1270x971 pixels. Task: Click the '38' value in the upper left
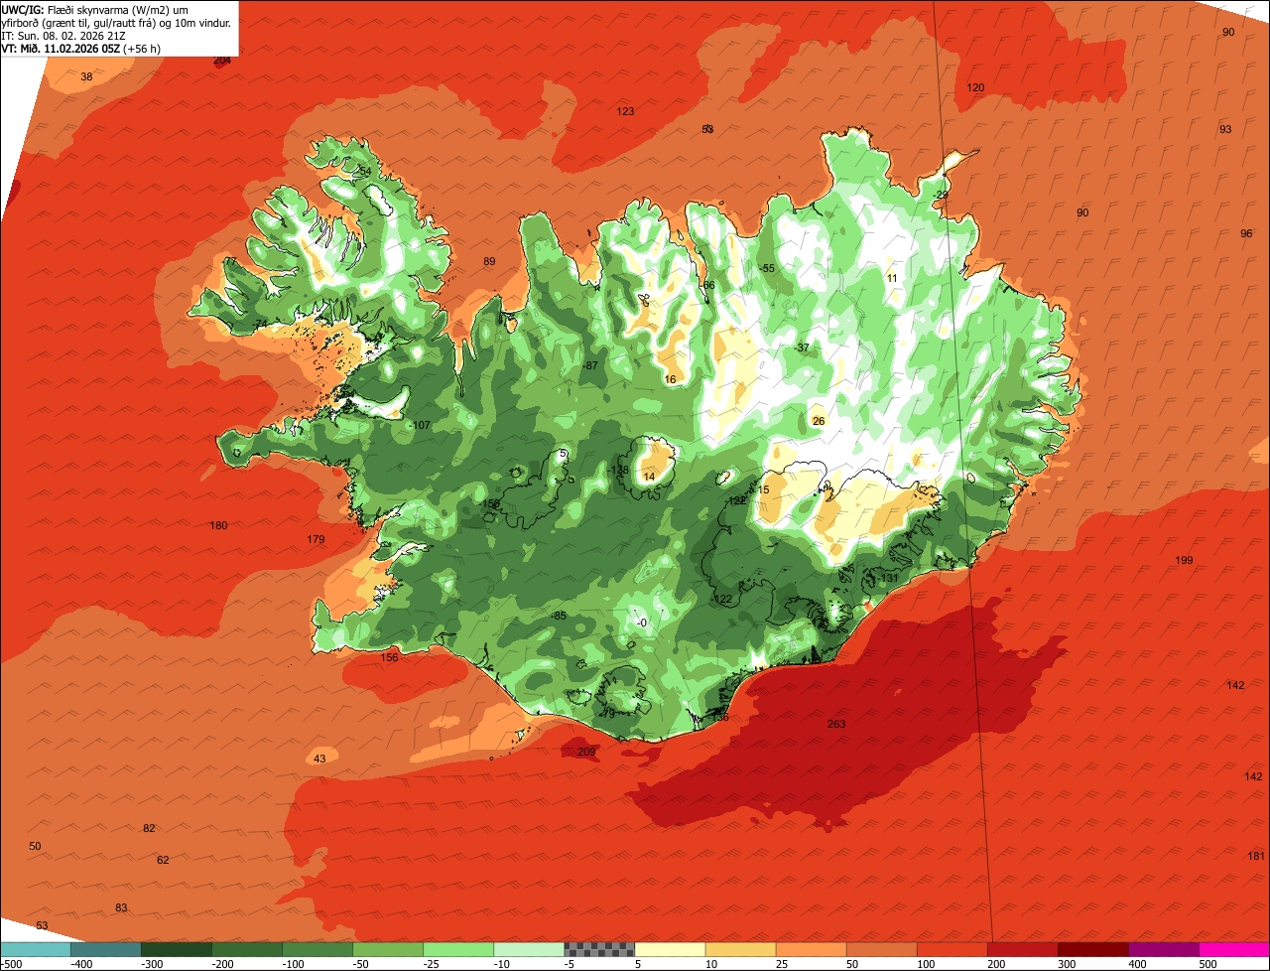point(86,76)
